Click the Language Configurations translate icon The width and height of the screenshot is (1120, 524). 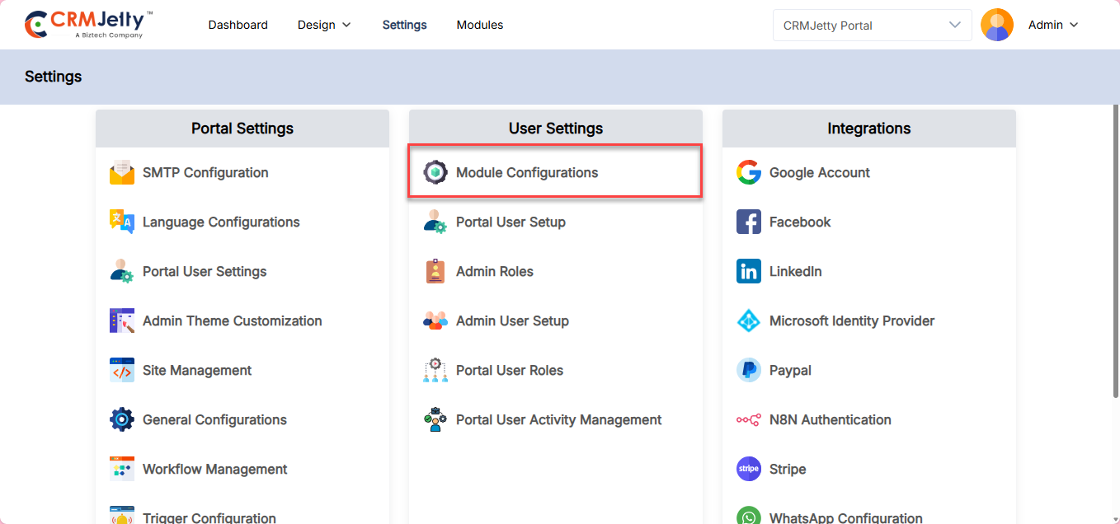click(122, 222)
